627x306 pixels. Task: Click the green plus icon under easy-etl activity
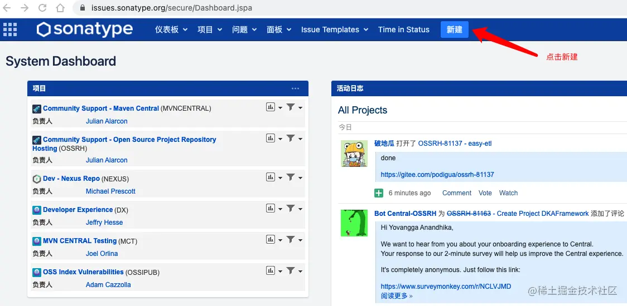[x=379, y=193]
